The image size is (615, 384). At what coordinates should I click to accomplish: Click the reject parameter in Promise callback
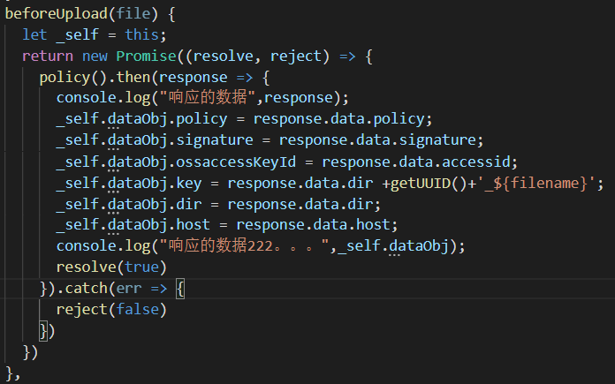coord(296,56)
